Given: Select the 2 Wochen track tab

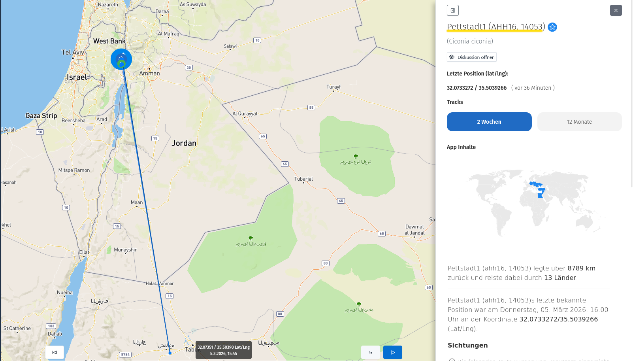Looking at the screenshot, I should coord(489,122).
